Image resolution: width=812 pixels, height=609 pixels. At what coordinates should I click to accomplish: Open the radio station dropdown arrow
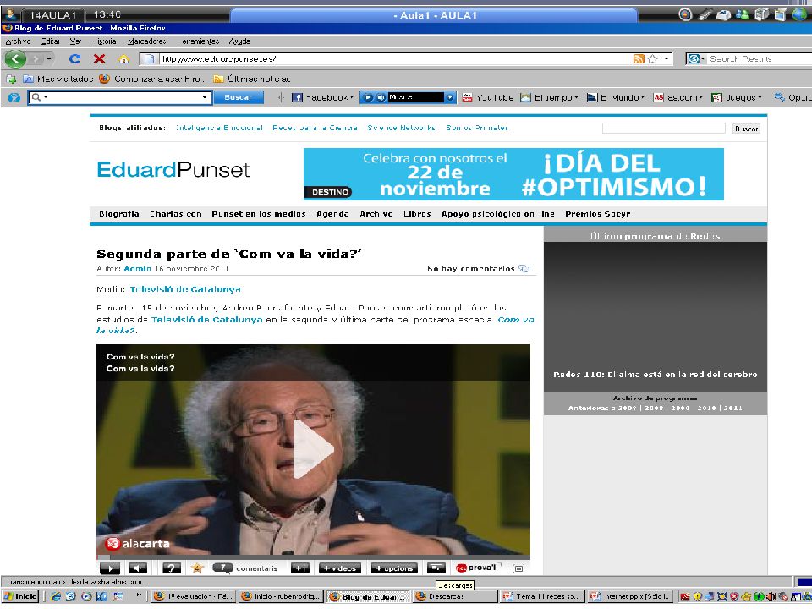450,97
